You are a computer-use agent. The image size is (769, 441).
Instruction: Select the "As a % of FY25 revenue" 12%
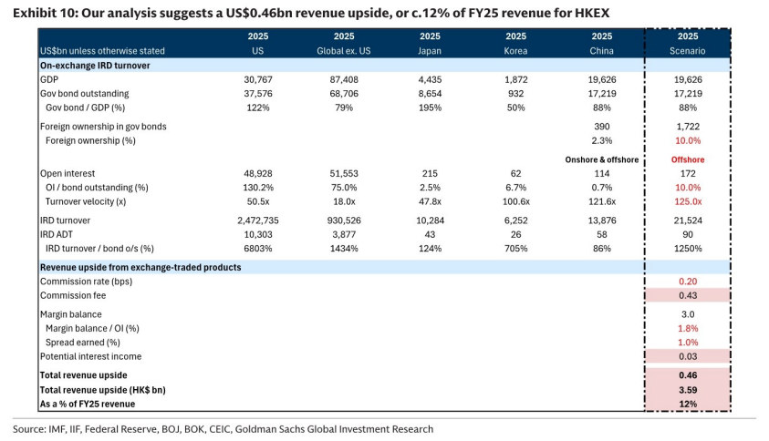click(688, 405)
